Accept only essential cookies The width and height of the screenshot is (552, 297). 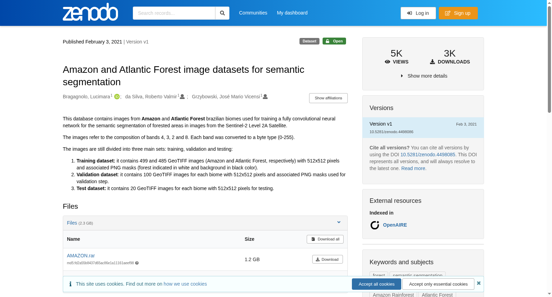[438, 284]
